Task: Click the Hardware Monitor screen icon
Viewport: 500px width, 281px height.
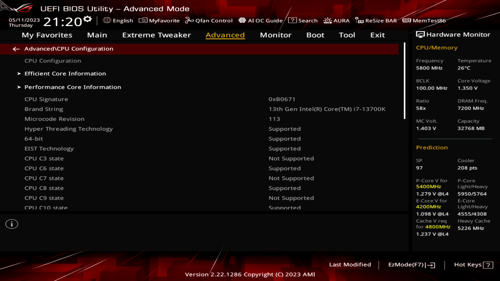Action: [x=420, y=35]
